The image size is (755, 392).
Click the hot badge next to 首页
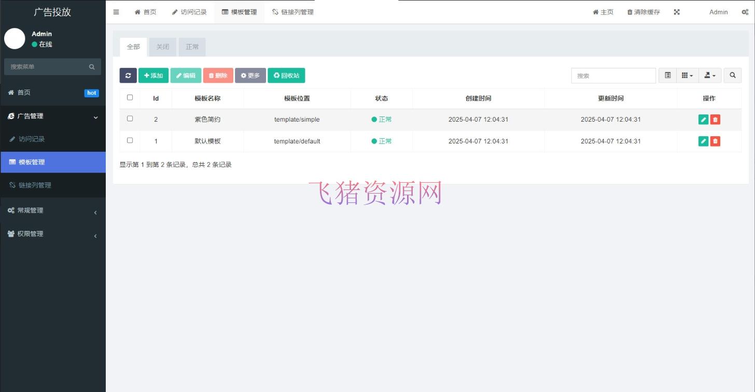(x=92, y=93)
